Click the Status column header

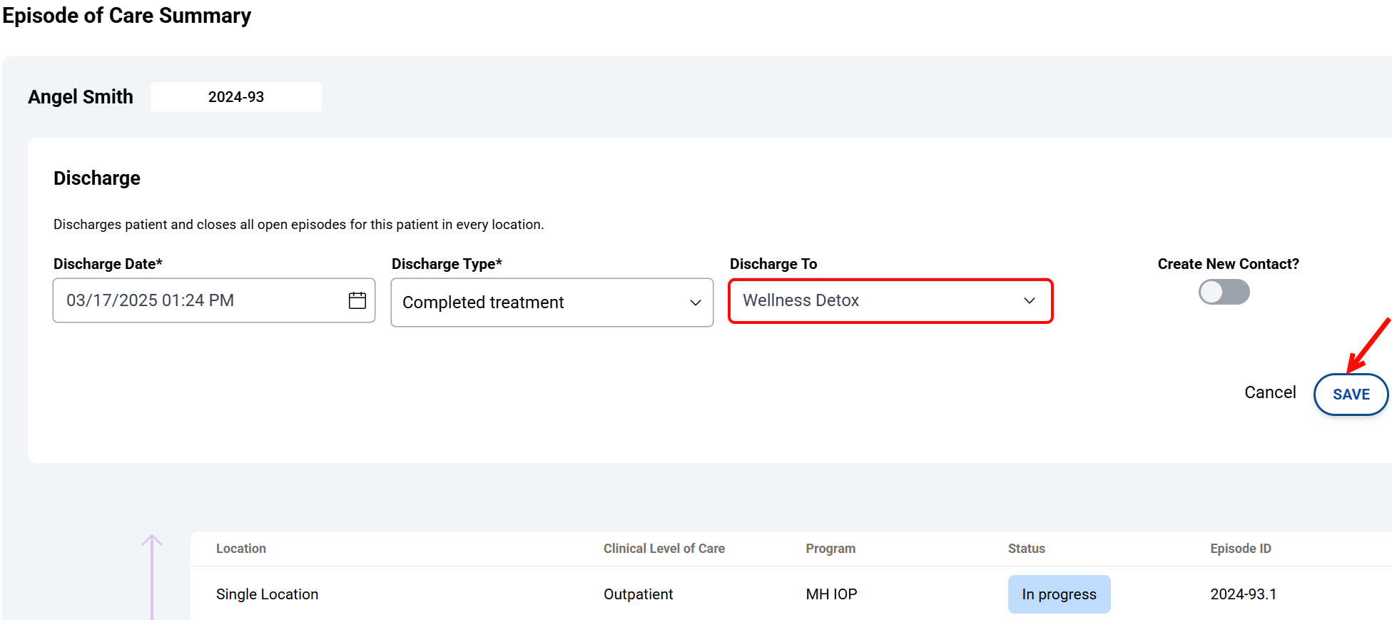[1026, 549]
